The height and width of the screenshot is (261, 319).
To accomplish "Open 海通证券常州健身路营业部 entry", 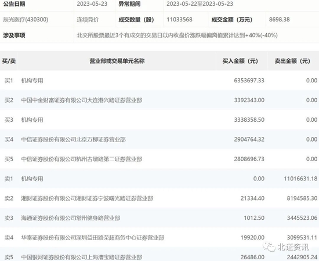I will (71, 218).
